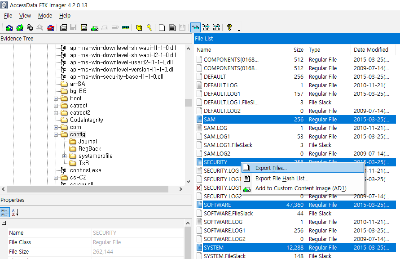Click the Properties pane scroll up arrow
Viewport: 400px width, 259px height.
point(188,223)
